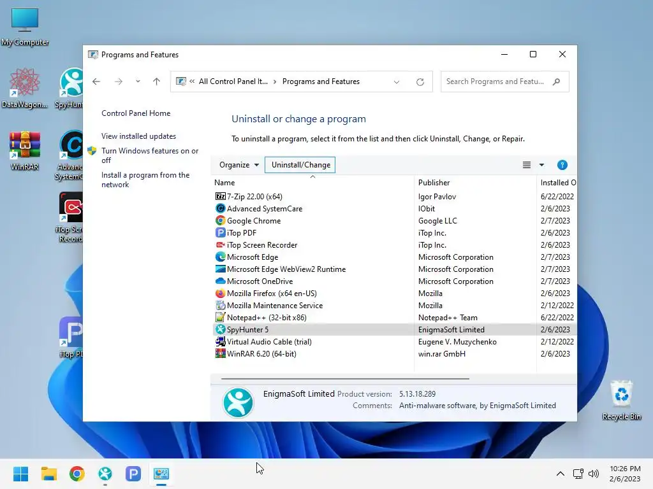Click the Virtual Audio Cable icon
The height and width of the screenshot is (489, 653).
click(x=220, y=341)
